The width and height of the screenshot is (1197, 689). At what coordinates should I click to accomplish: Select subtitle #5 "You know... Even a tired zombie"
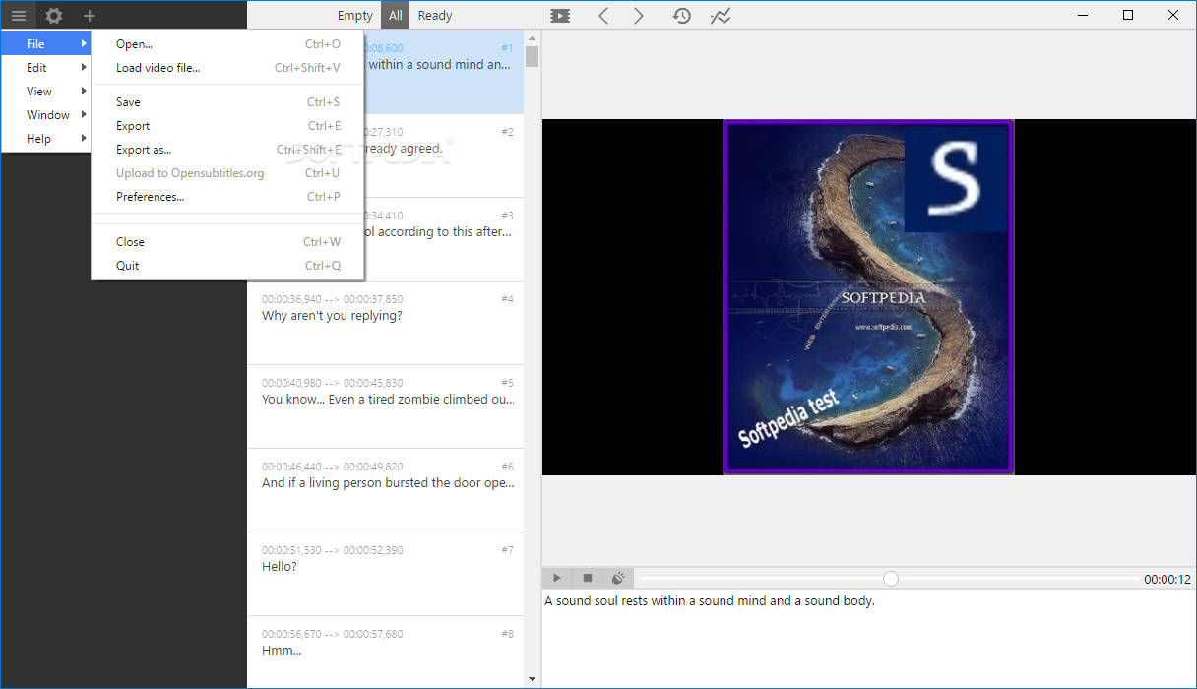pos(386,407)
